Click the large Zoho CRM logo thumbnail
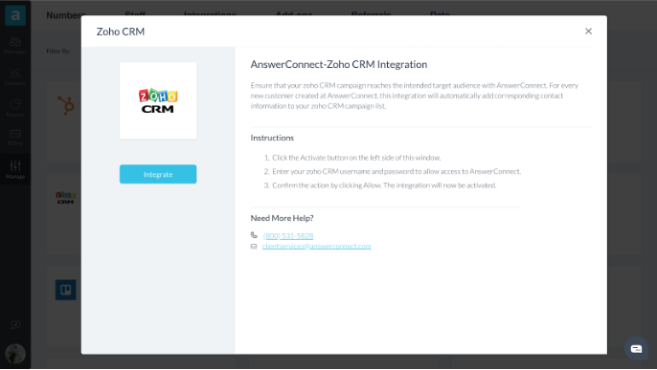The height and width of the screenshot is (370, 657). tap(158, 100)
